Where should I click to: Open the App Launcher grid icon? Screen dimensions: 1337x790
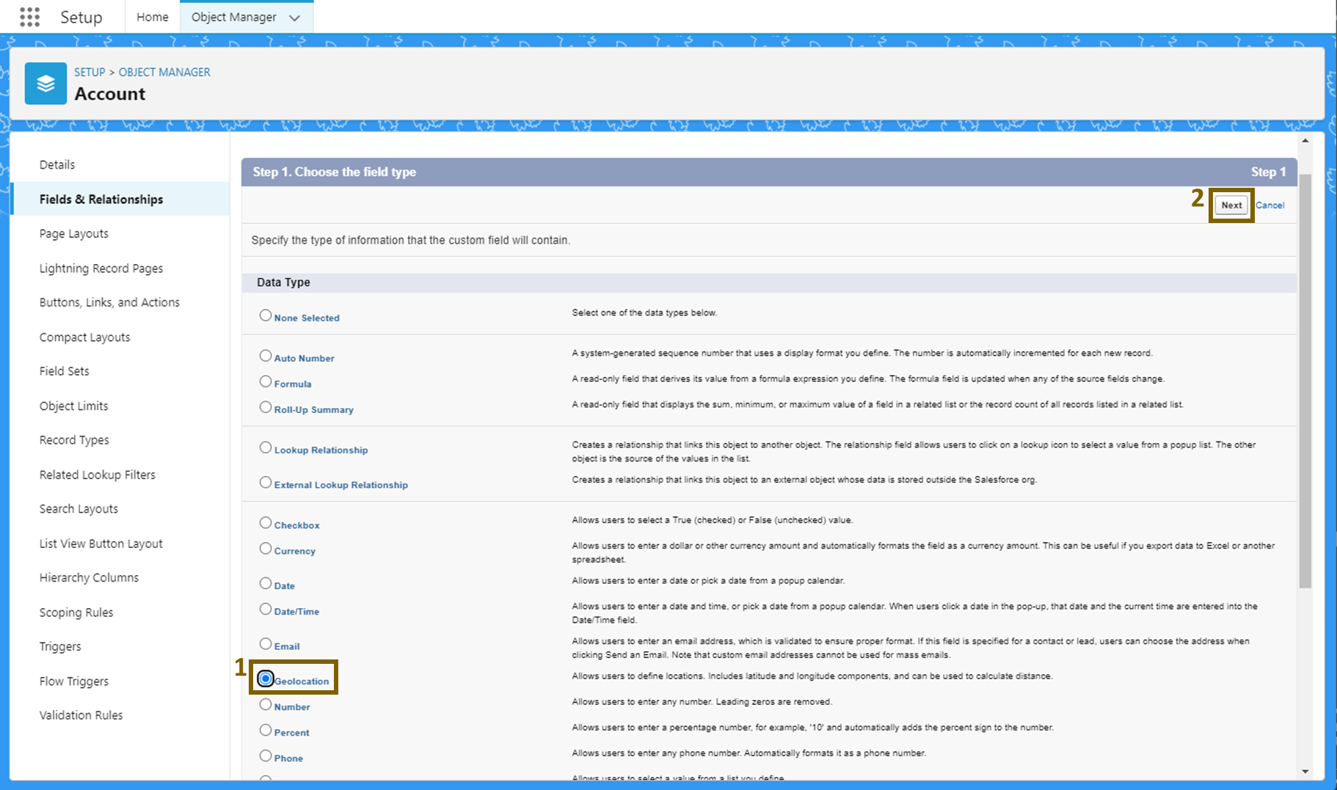click(x=29, y=17)
